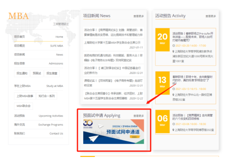Viewport: 233px width, 164px height.
Task: Go to 招生信息 Admissions section
Action: tap(38, 63)
